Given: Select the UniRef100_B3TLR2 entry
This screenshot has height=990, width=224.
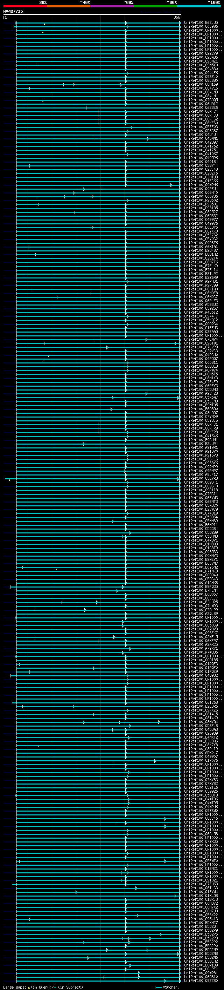Looking at the screenshot, I should [x=201, y=274].
